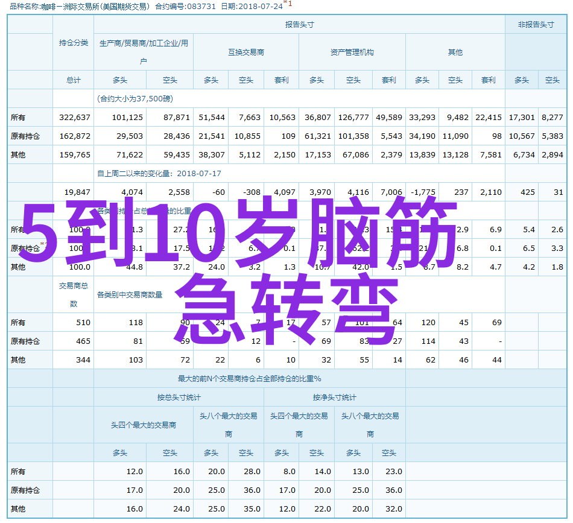
Task: Click the 持仓分类 column header
Action: click(73, 43)
